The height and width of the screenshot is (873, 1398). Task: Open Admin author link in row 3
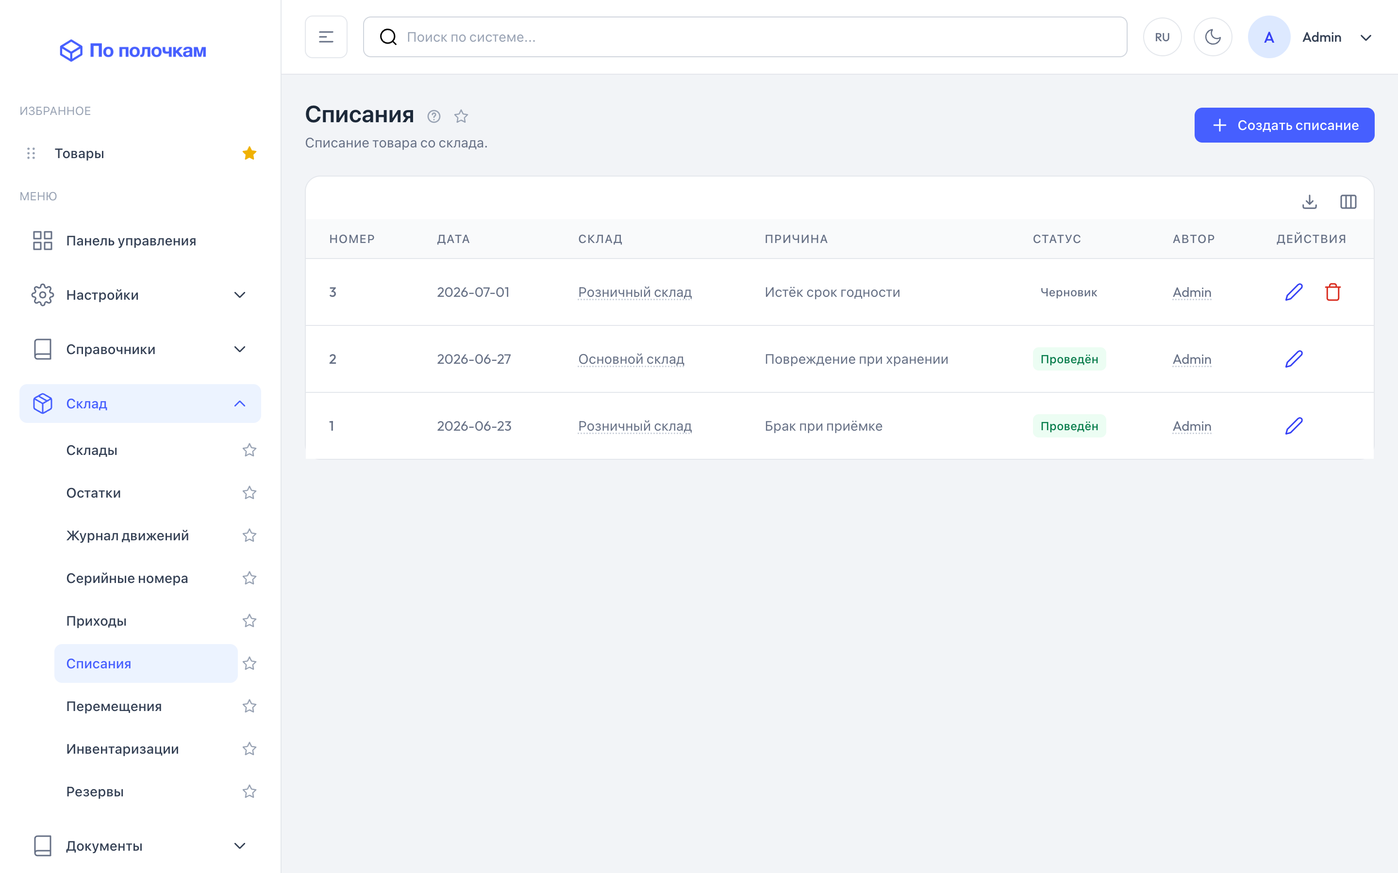pos(1192,292)
